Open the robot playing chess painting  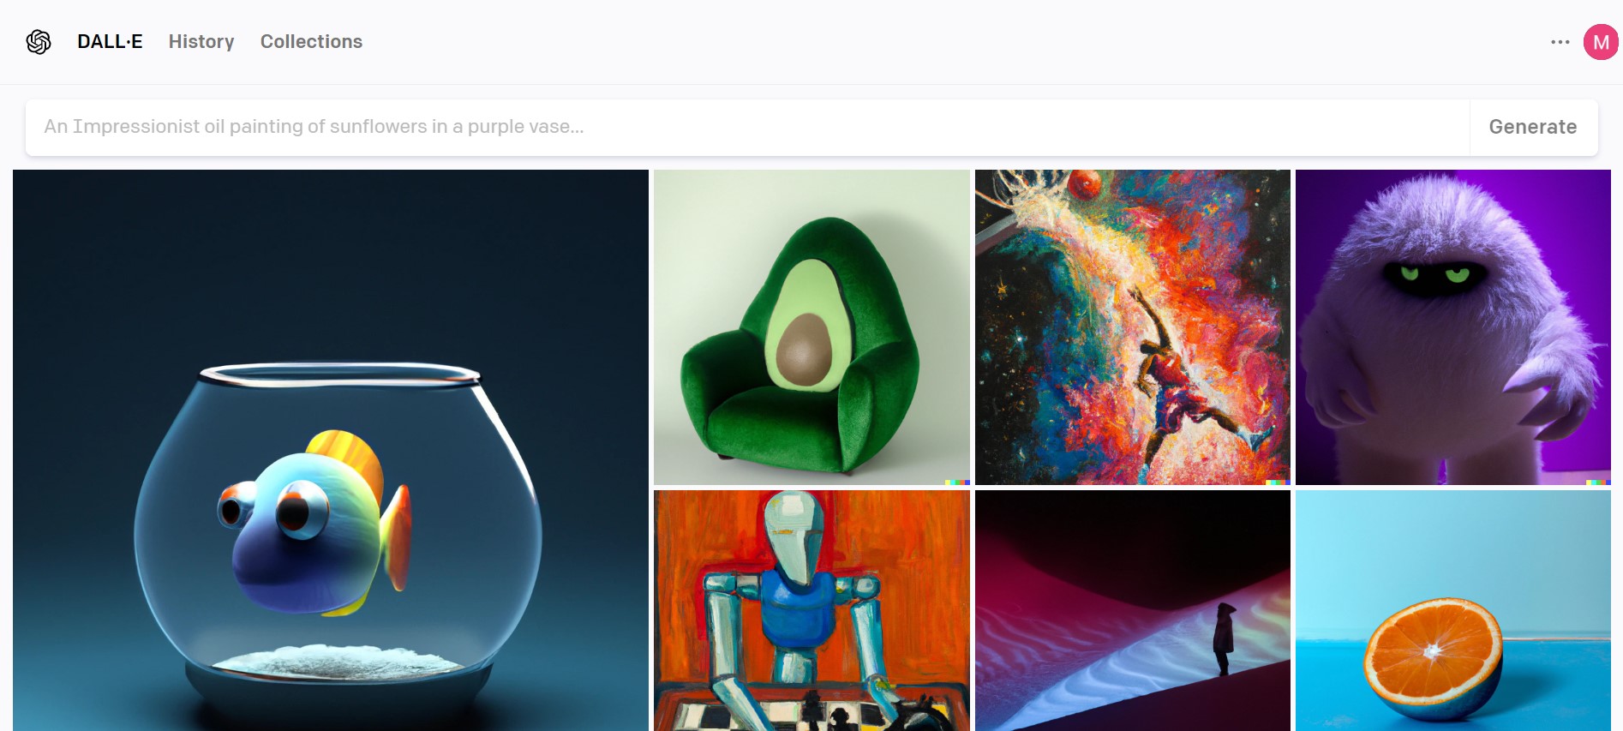click(811, 610)
